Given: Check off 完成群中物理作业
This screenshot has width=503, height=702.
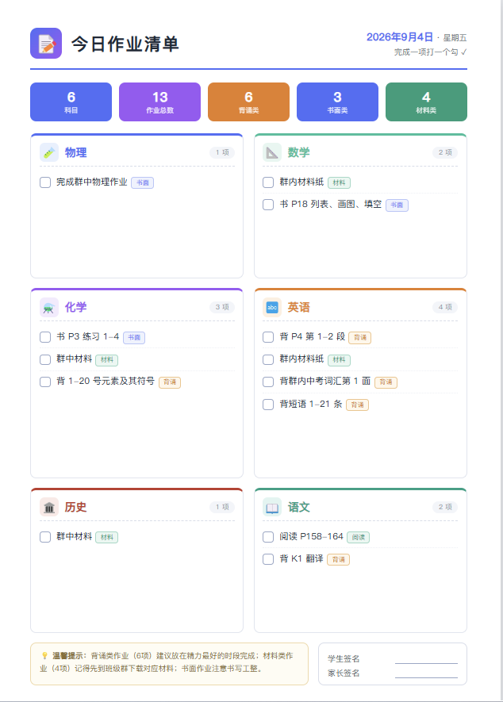Looking at the screenshot, I should coord(45,182).
